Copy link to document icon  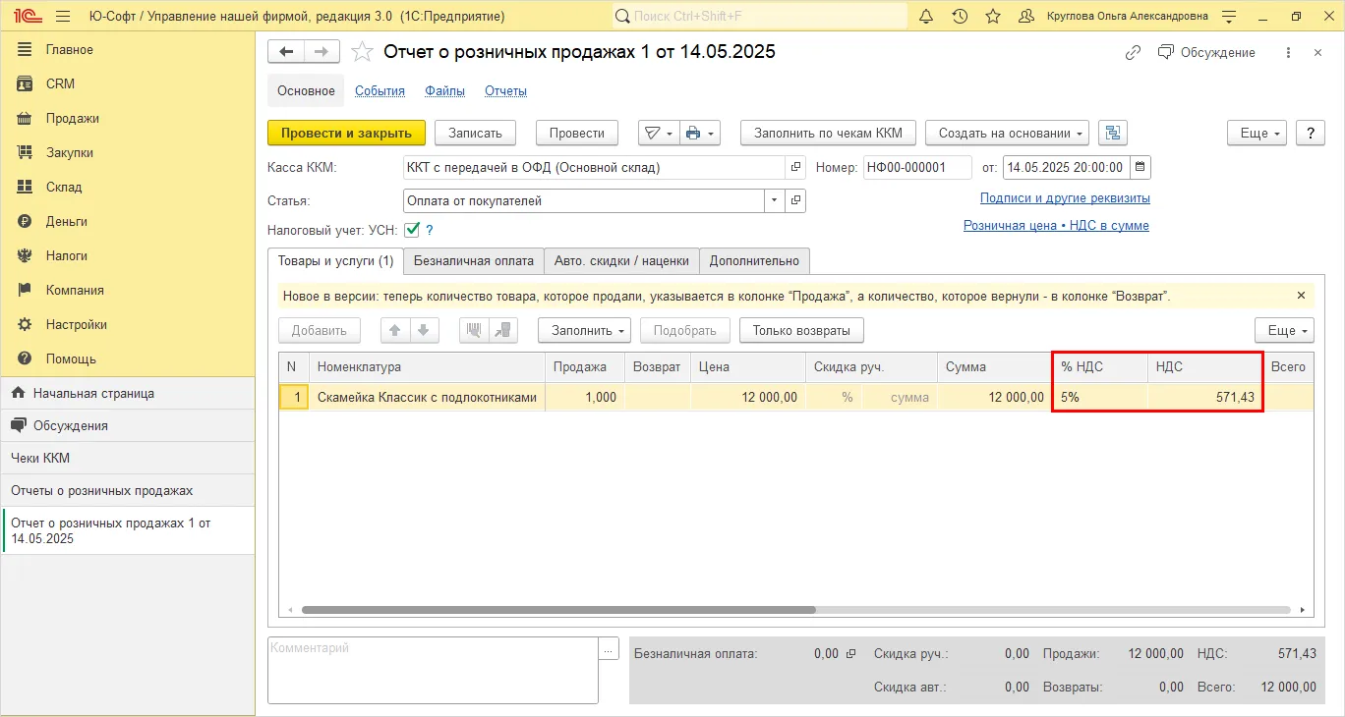[x=1133, y=52]
